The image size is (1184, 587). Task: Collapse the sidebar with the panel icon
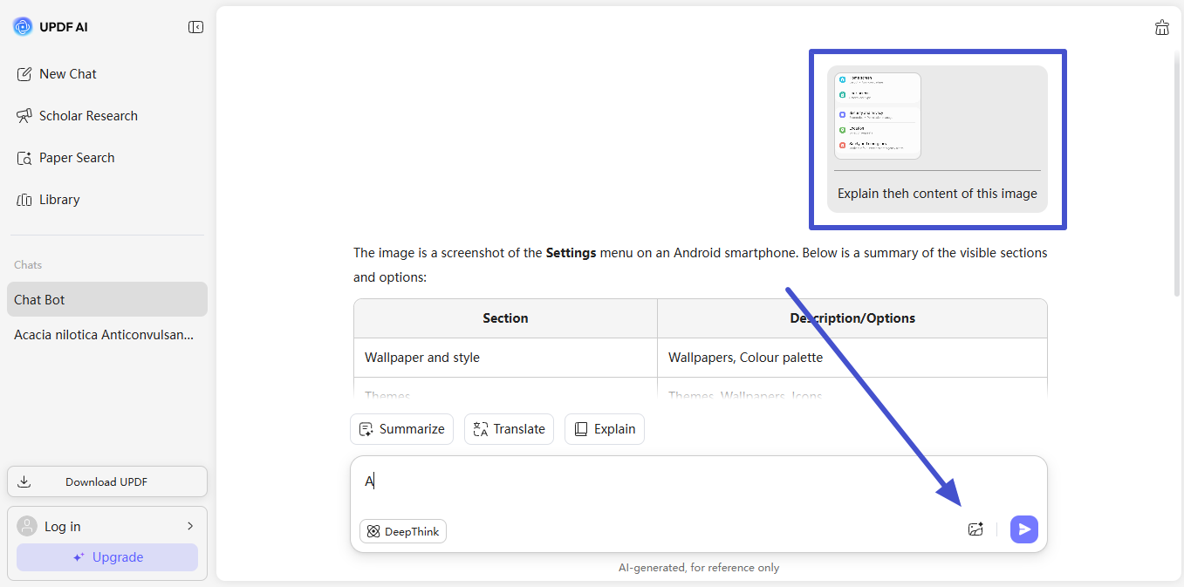pyautogui.click(x=195, y=27)
